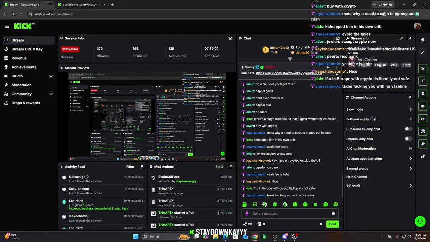This screenshot has height=242, width=430.
Task: Open the Mod Actions Filter dropdown
Action: coord(219,167)
